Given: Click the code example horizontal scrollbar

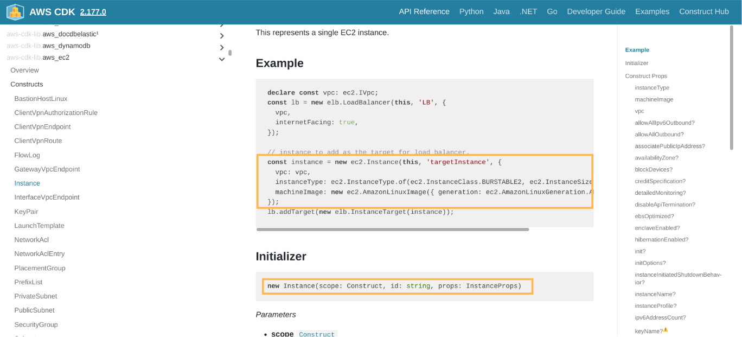Looking at the screenshot, I should 393,230.
